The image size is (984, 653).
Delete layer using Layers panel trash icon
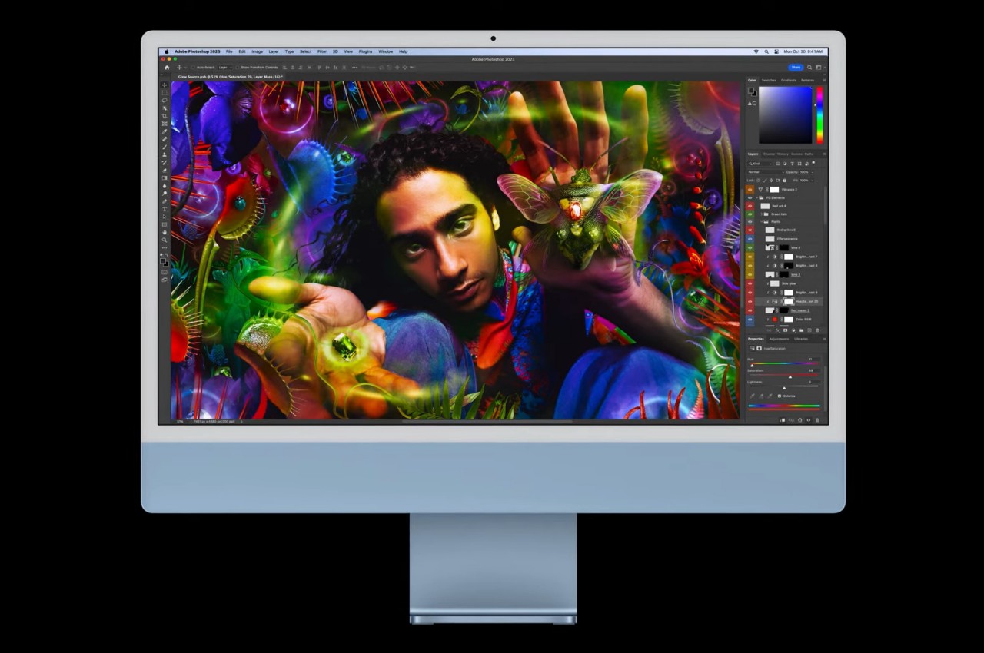pyautogui.click(x=817, y=330)
